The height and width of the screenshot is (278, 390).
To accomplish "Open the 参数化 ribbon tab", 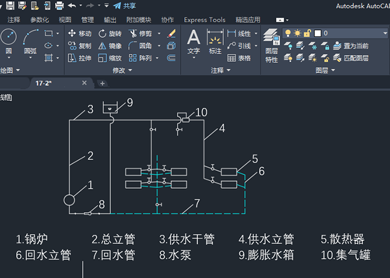I will pos(40,20).
